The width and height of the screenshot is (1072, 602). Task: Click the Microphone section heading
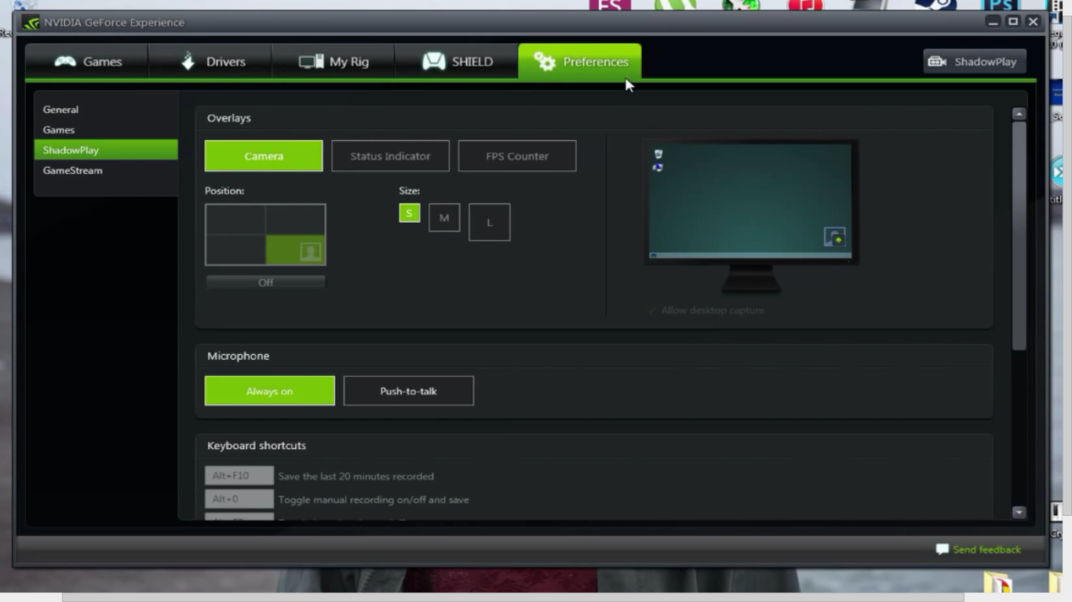coord(238,356)
